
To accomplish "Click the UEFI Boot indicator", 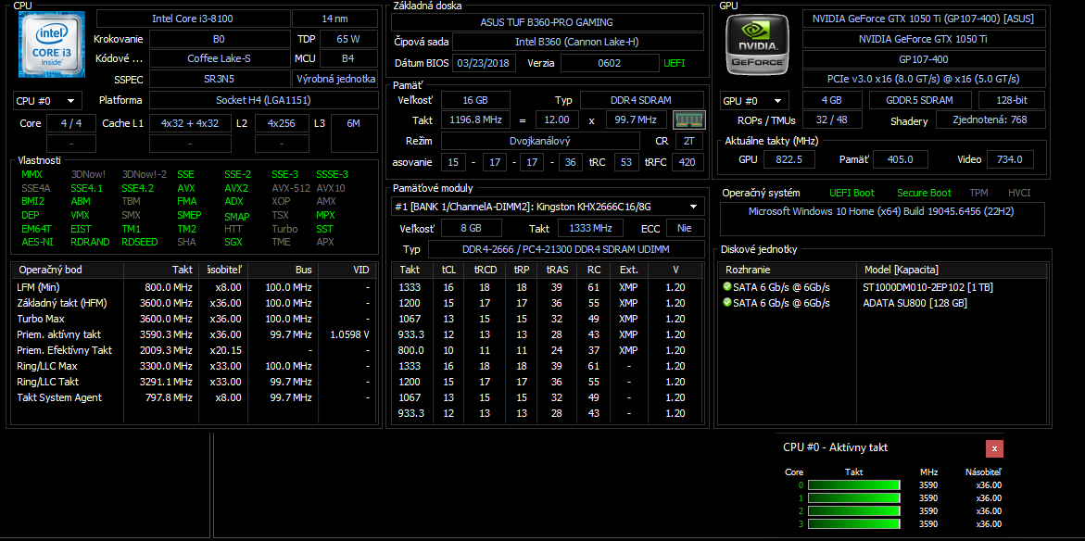I will 851,193.
